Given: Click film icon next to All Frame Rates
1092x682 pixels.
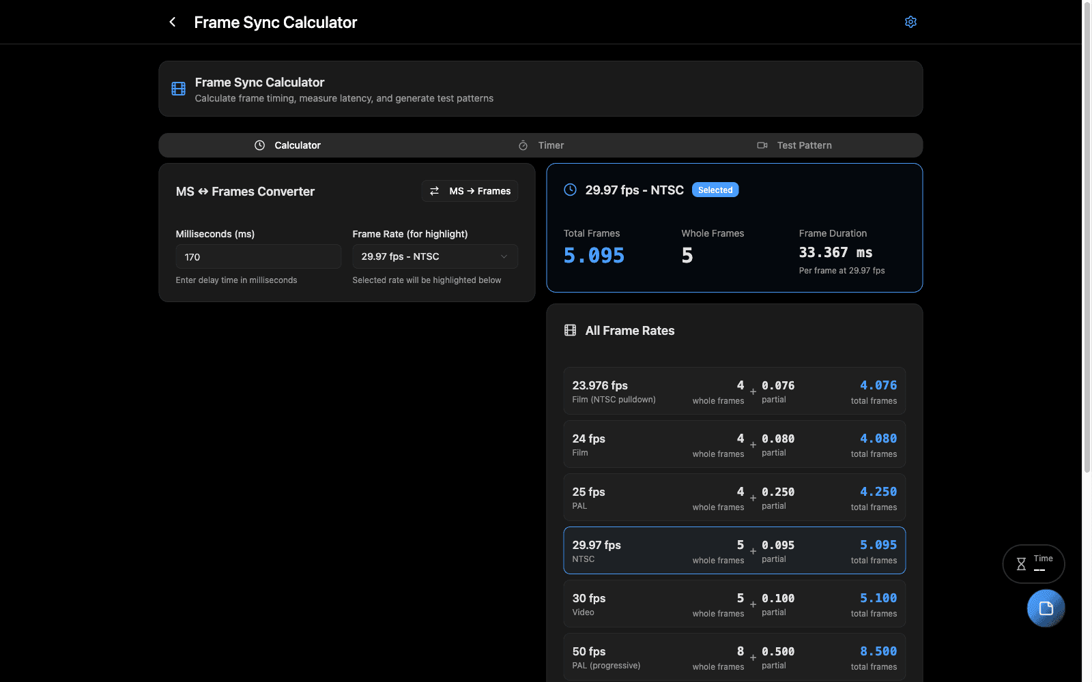Looking at the screenshot, I should [570, 330].
